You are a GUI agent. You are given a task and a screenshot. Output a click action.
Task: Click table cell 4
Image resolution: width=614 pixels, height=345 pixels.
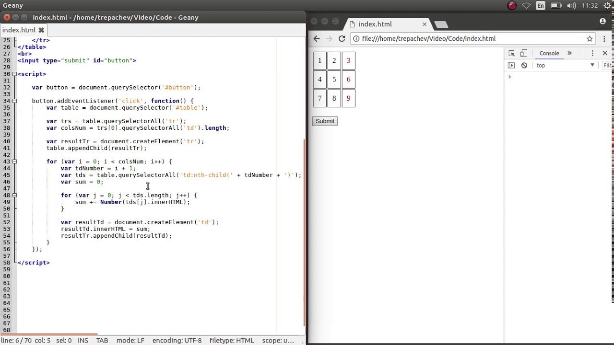[x=319, y=80]
